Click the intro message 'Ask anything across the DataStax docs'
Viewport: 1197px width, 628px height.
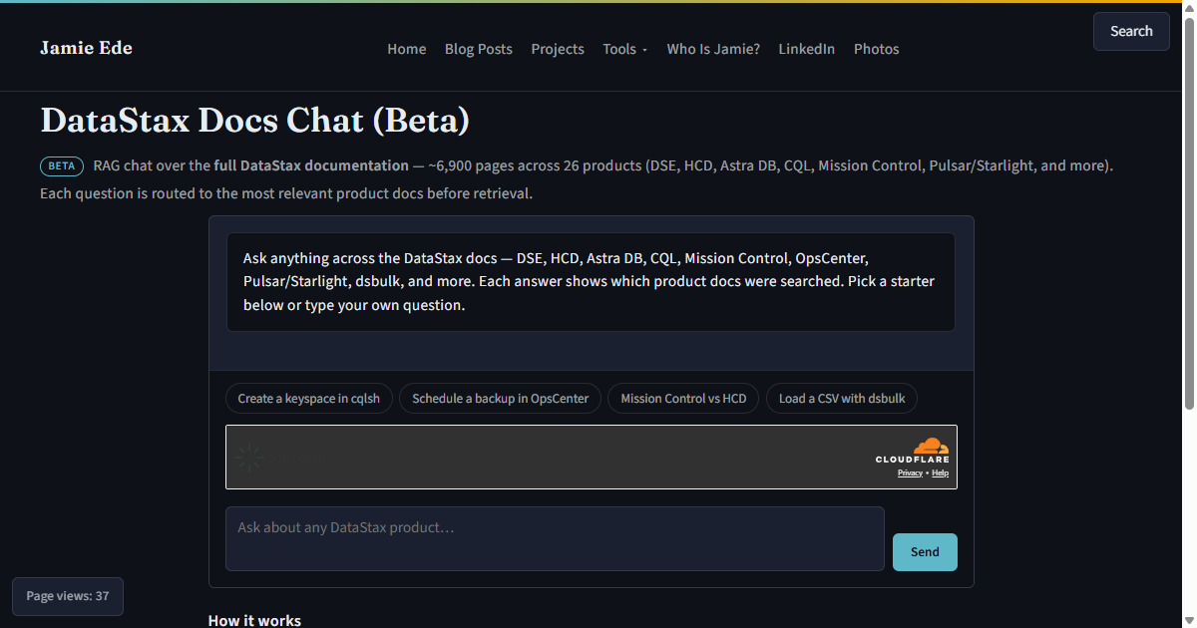591,282
